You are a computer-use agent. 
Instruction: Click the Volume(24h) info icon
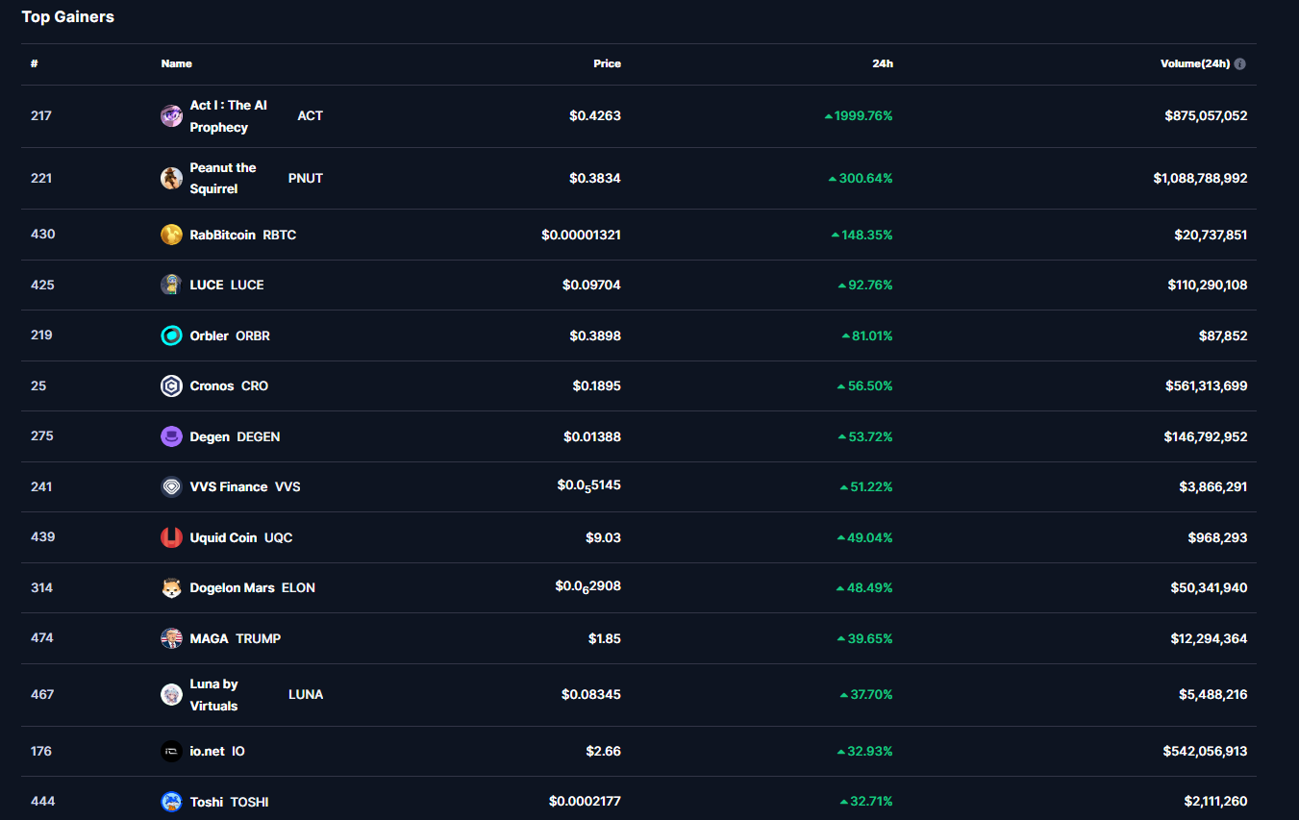1240,64
